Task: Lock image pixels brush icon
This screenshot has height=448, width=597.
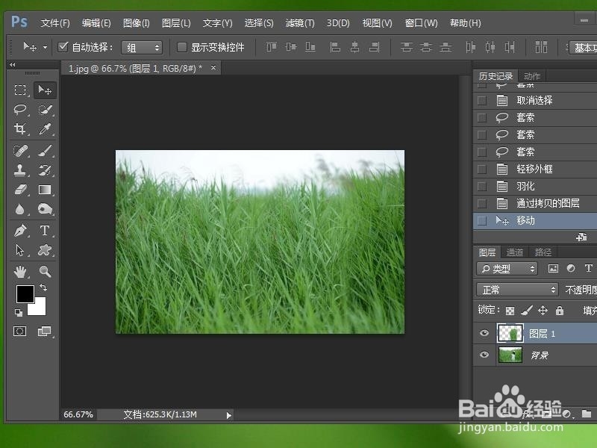Action: point(526,311)
